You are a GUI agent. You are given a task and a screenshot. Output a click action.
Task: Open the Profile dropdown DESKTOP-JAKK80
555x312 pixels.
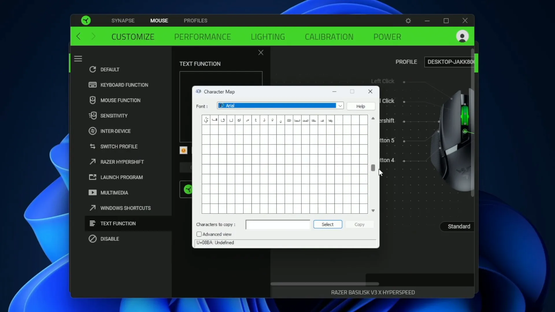450,62
